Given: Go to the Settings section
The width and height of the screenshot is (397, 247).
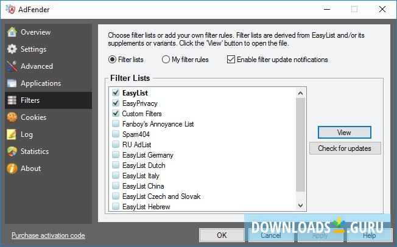Looking at the screenshot, I should click(33, 49).
